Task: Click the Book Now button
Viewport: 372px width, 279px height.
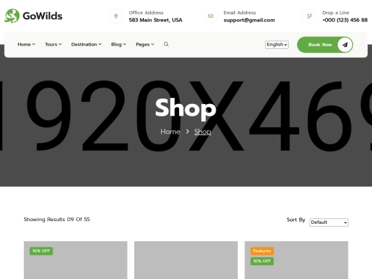Action: coord(324,45)
